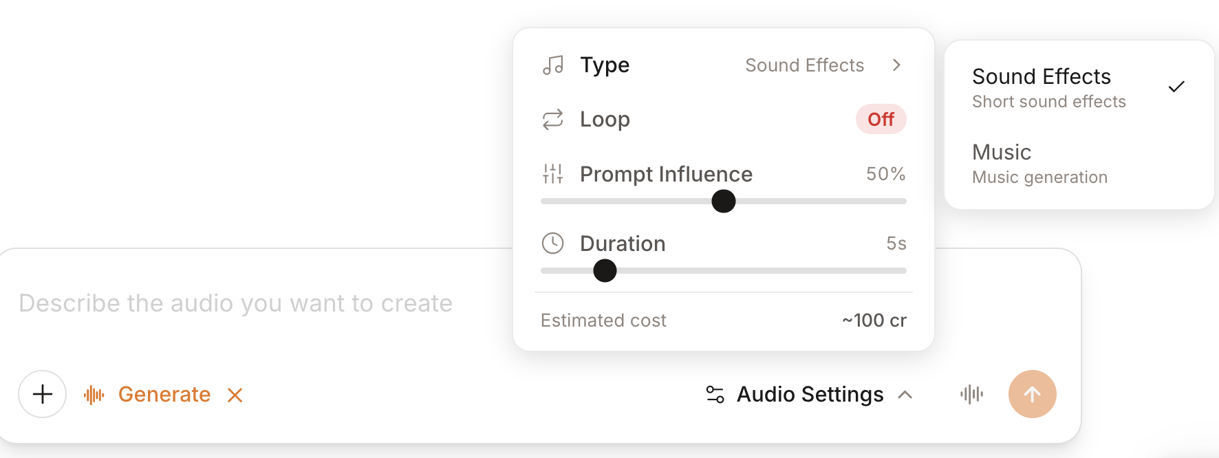
Task: Click the waveform icon next to Generate
Action: click(x=94, y=394)
